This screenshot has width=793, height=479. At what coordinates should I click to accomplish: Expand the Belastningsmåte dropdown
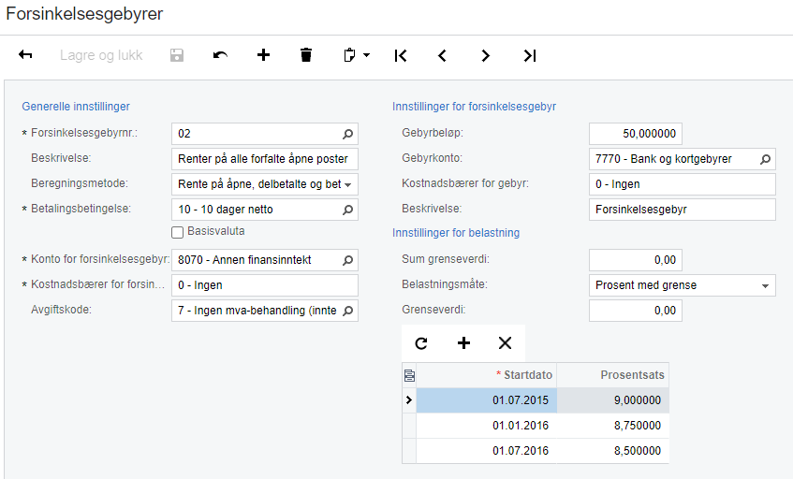coord(765,285)
